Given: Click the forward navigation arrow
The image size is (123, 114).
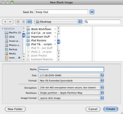Looking at the screenshot, I should (11, 22).
